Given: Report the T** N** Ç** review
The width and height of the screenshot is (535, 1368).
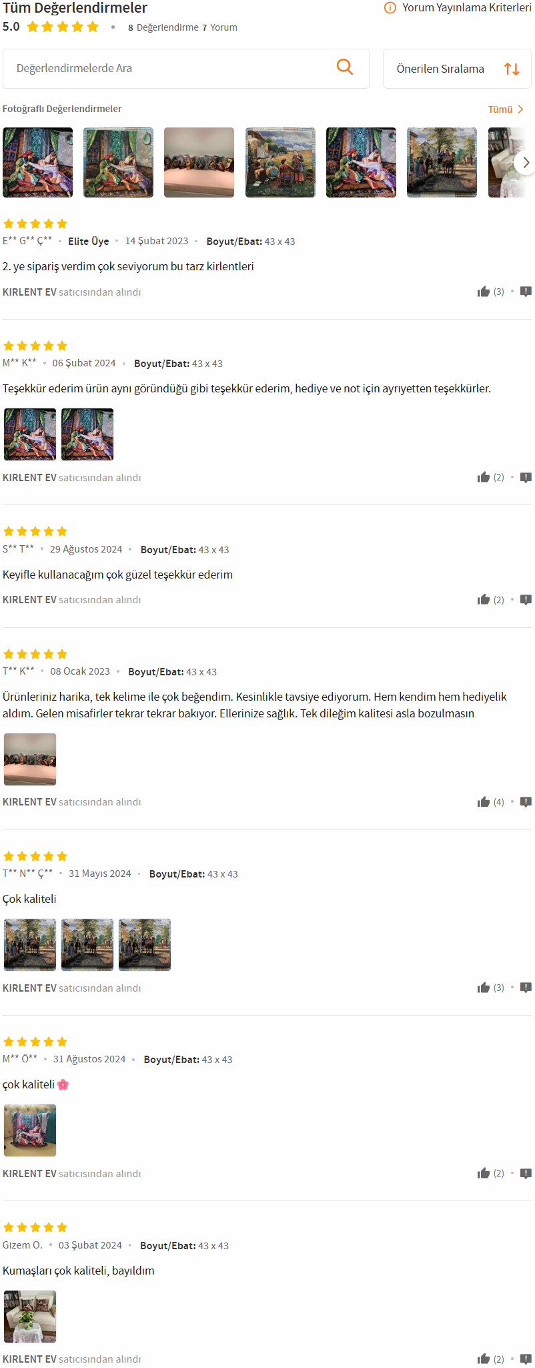Looking at the screenshot, I should pyautogui.click(x=526, y=988).
